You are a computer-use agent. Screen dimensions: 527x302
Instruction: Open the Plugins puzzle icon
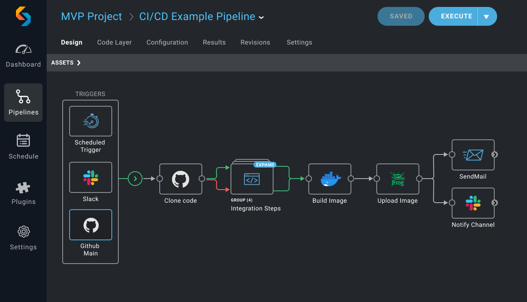pyautogui.click(x=23, y=187)
